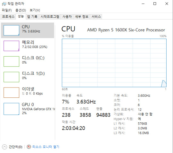The height and width of the screenshot is (153, 173).
Task: Switch to the 시작프로그램 tab
Action: click(50, 17)
